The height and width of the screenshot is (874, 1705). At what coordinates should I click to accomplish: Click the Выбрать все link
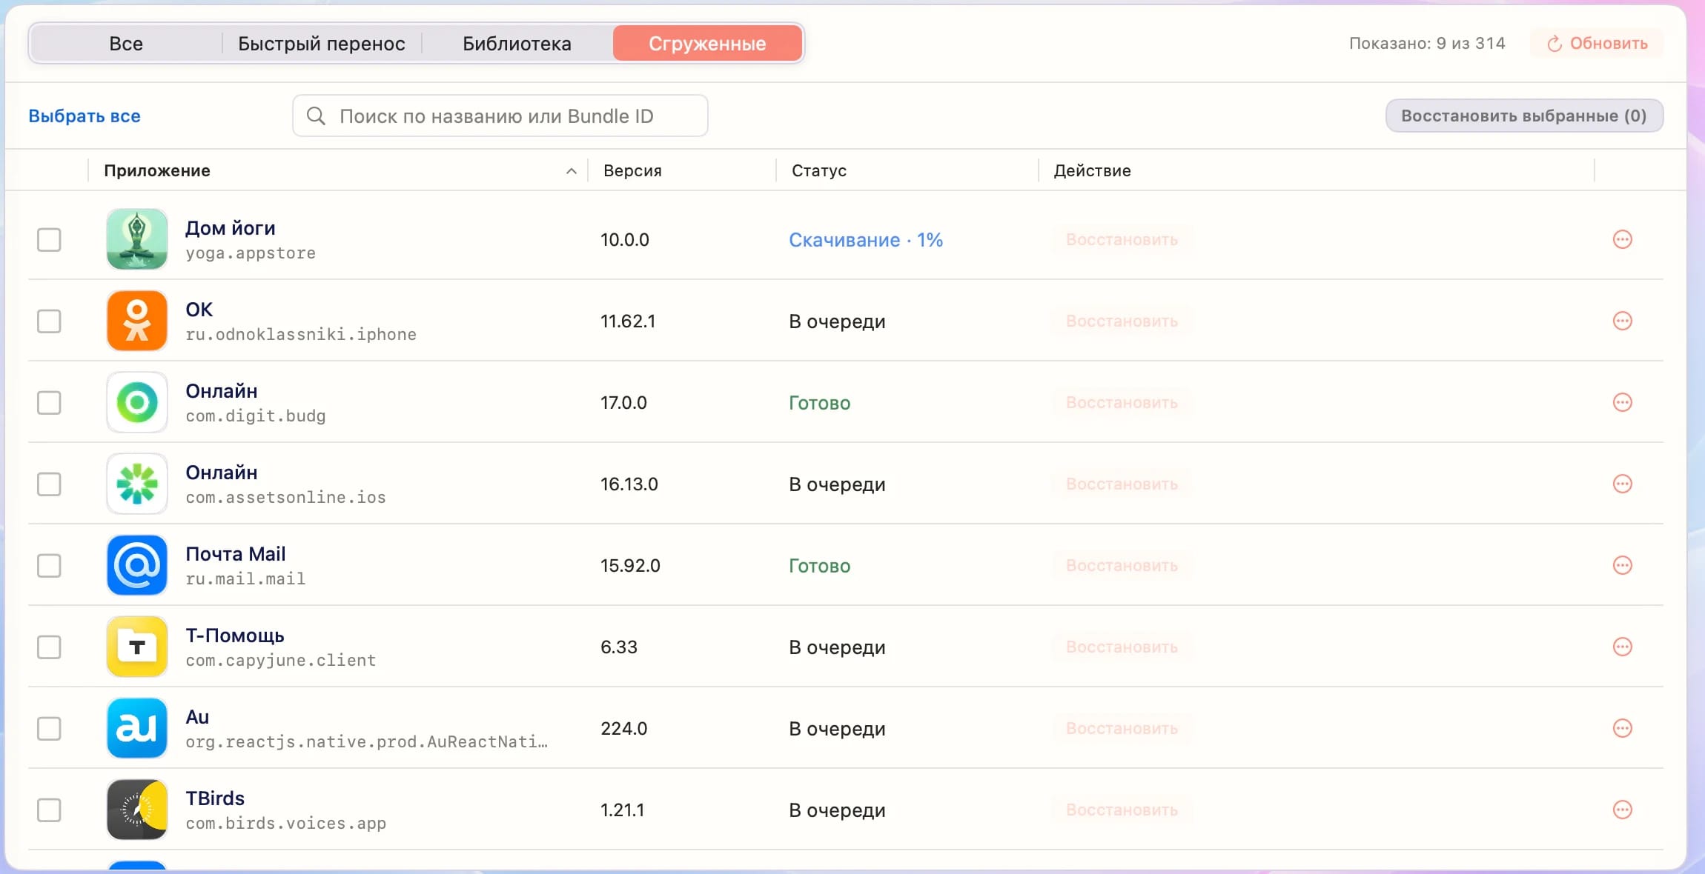(x=85, y=116)
